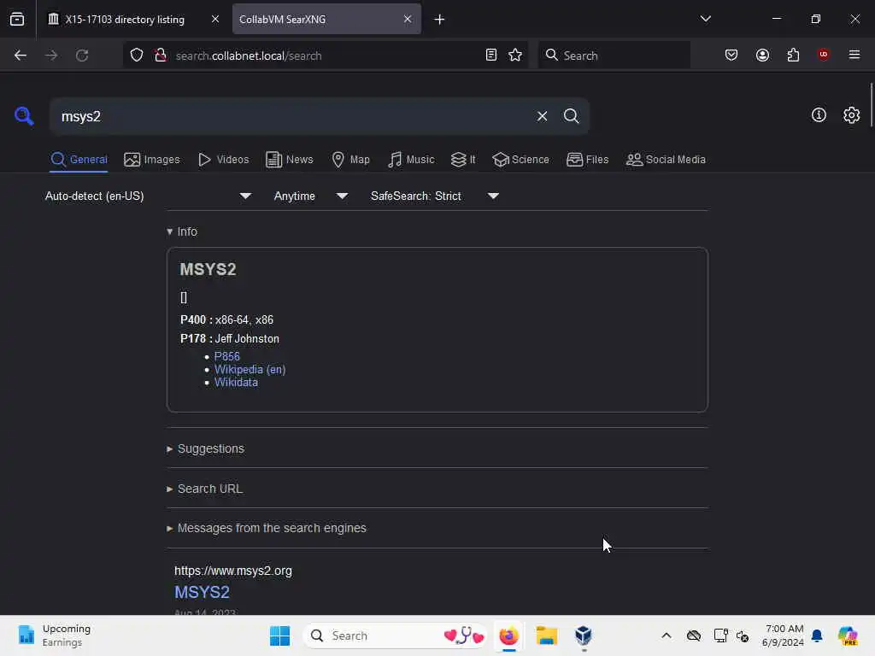Switch to Social Media search category
The width and height of the screenshot is (875, 656).
pos(666,160)
